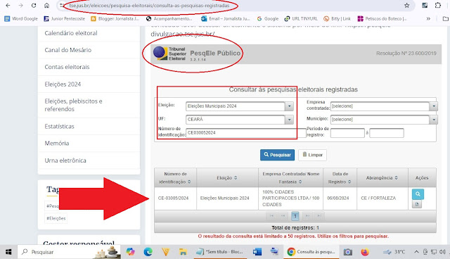This screenshot has height=259, width=450.
Task: Click the browser forward arrow
Action: point(20,6)
